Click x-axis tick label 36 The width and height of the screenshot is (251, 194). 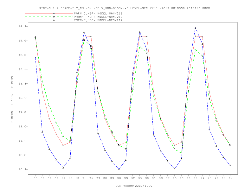pos(119,178)
